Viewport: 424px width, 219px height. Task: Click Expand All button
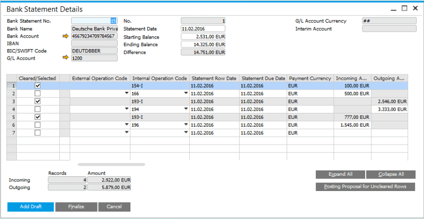340,175
